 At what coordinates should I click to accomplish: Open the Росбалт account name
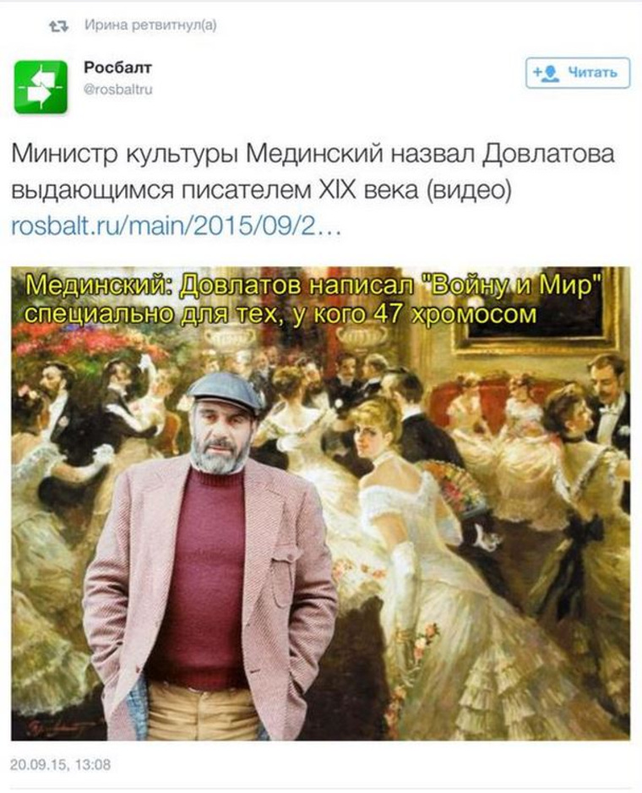(x=117, y=68)
